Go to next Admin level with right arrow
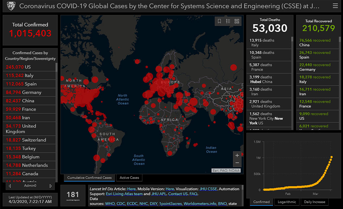343x209 pixels. pos(51,186)
